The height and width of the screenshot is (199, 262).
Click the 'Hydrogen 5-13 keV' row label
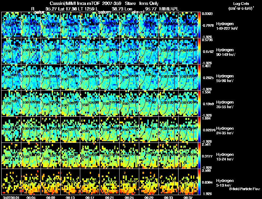pos(225,183)
